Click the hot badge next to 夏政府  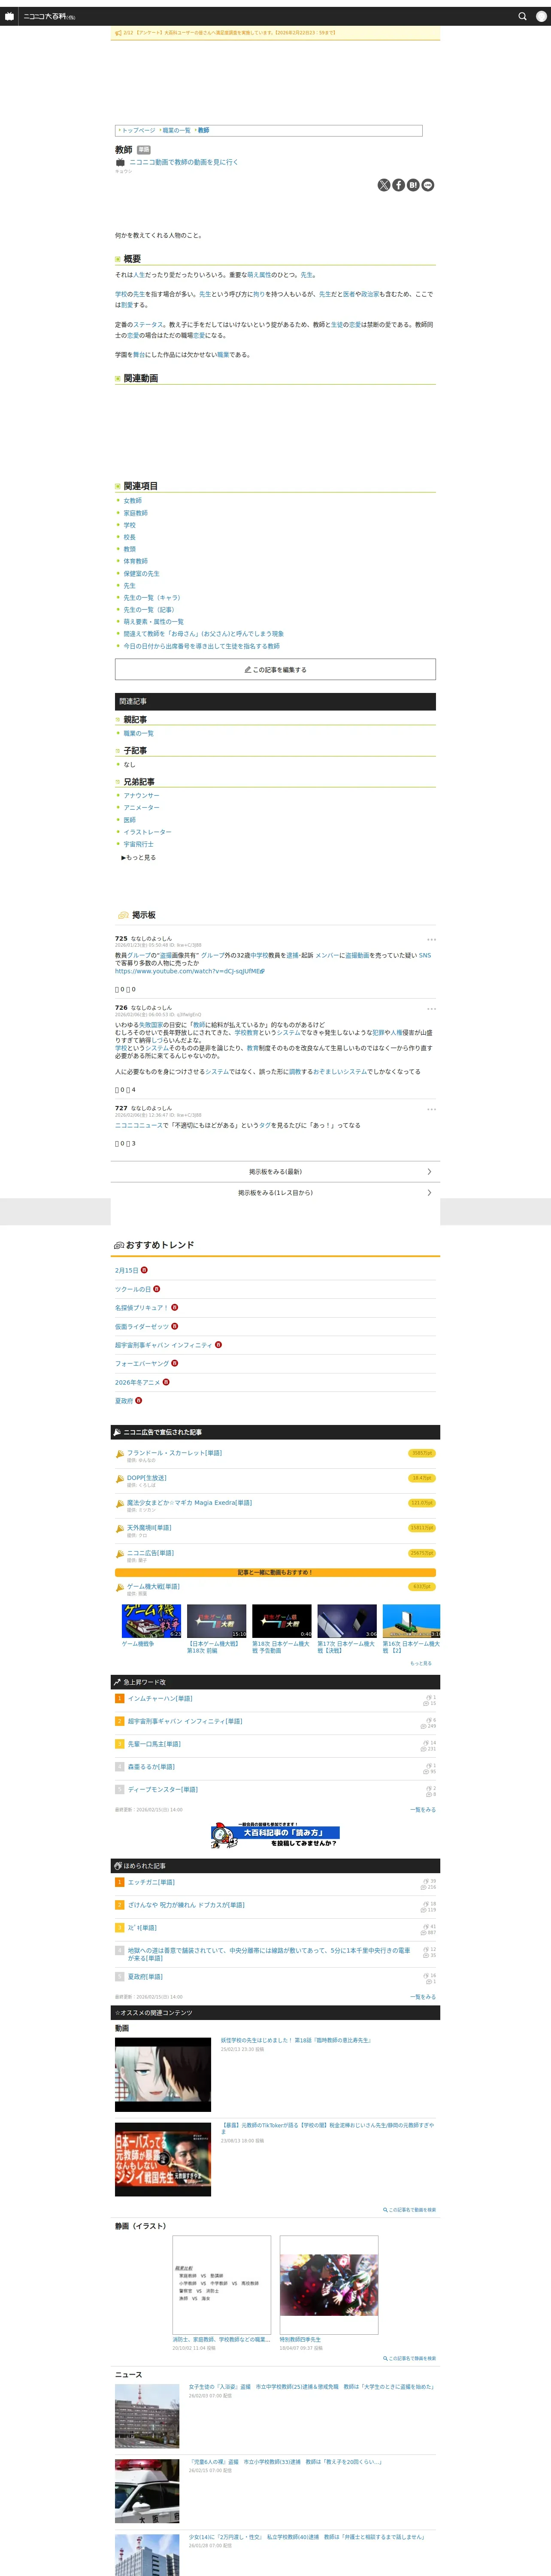(x=139, y=1400)
